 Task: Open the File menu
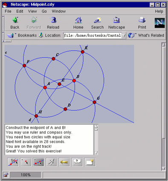pos(8,11)
